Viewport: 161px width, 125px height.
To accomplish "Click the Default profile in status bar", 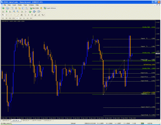I will point(73,123).
